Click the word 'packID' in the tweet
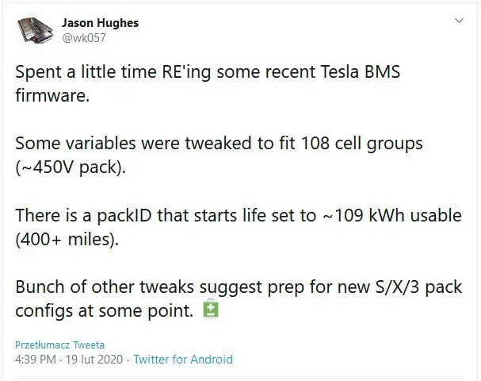Screen dimensions: 481x381 click(124, 215)
